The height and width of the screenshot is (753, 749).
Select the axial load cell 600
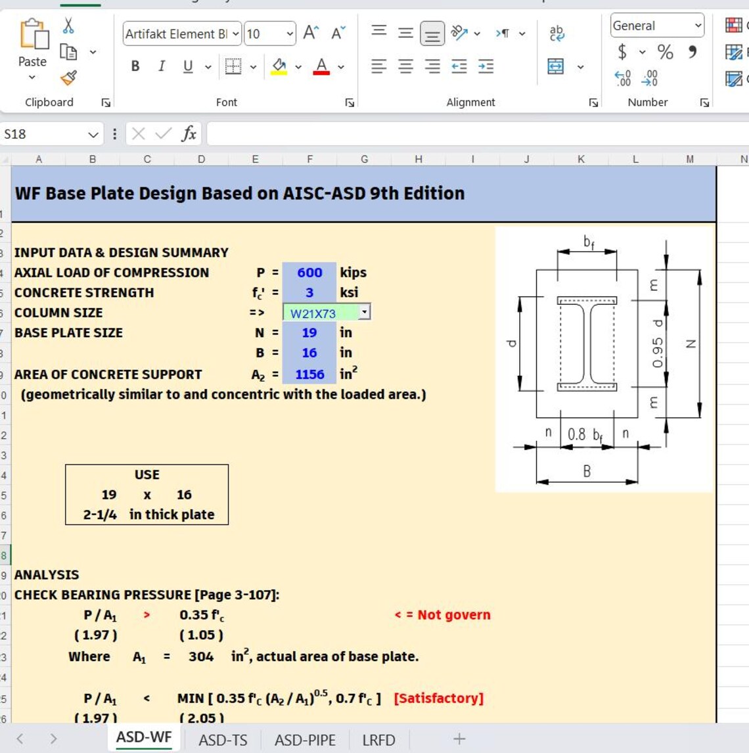(x=309, y=272)
